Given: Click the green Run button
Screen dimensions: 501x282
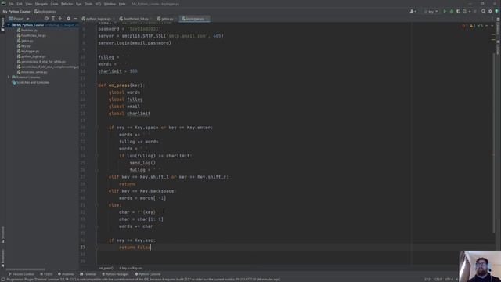Looking at the screenshot, I should pyautogui.click(x=445, y=12).
